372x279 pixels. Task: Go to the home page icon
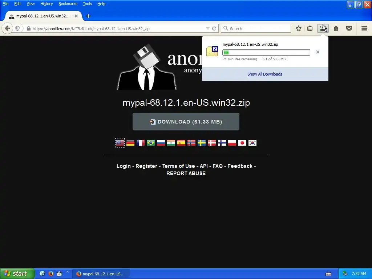point(336,28)
